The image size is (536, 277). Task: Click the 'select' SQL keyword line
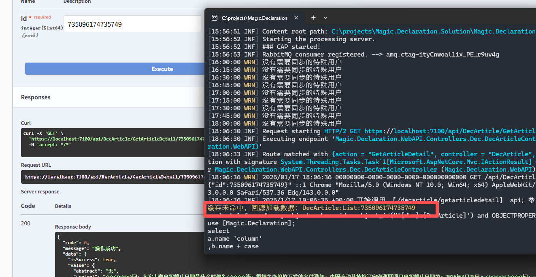tap(219, 231)
